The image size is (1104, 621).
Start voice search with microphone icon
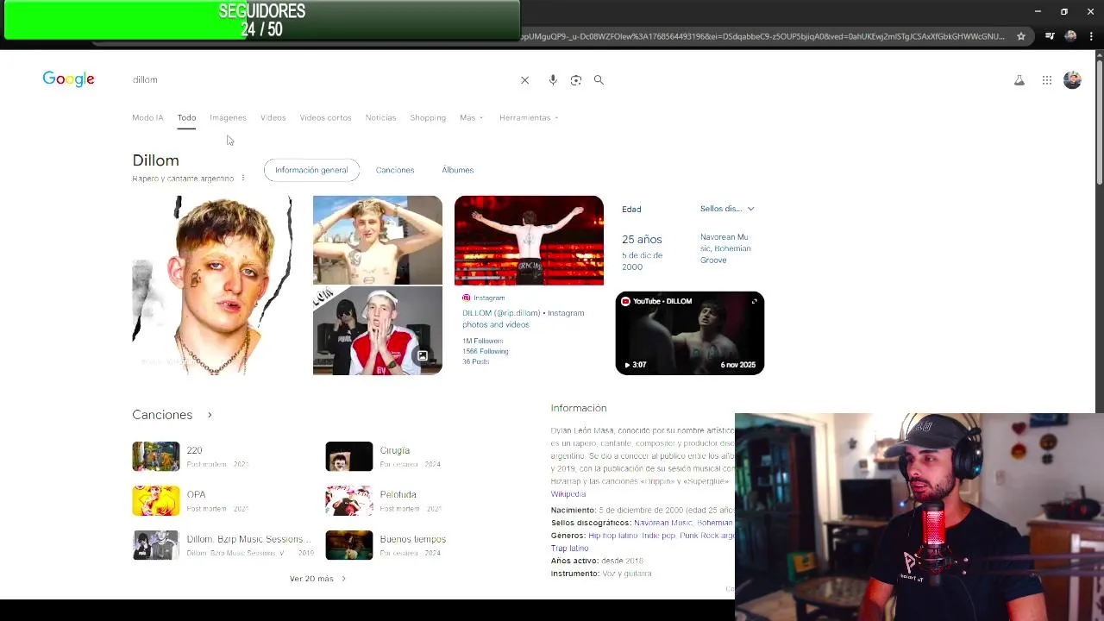tap(553, 80)
